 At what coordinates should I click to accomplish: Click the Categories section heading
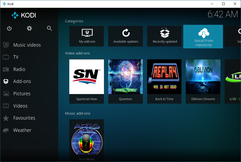tap(74, 21)
